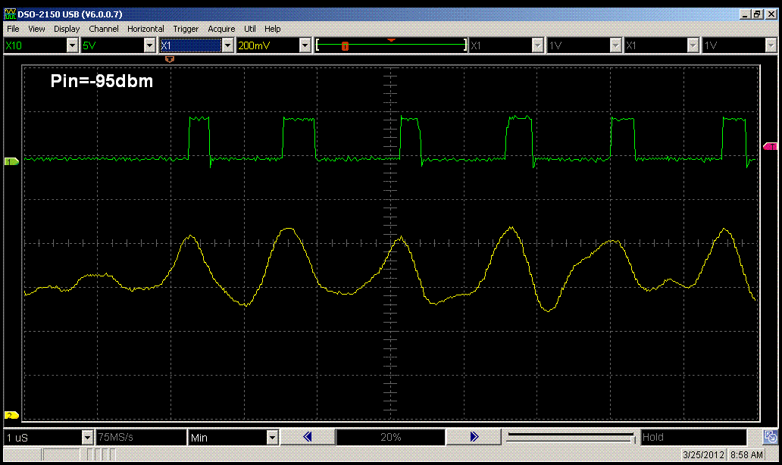Click the 3/25/2012 date in status bar
This screenshot has height=465, width=782.
(x=703, y=454)
